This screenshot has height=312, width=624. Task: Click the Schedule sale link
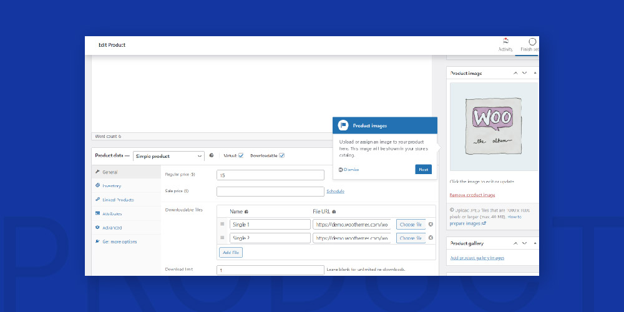tap(336, 191)
